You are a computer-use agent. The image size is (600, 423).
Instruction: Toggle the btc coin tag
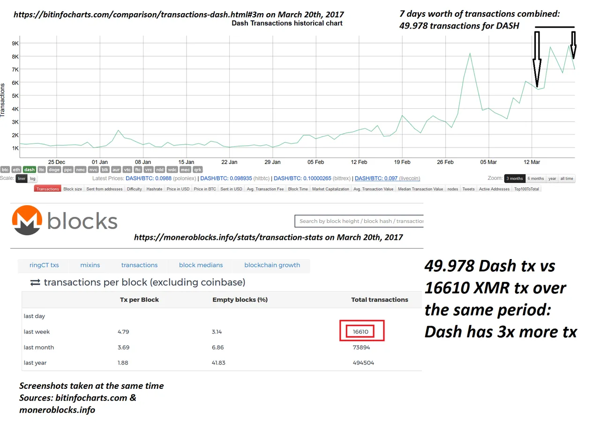5,170
